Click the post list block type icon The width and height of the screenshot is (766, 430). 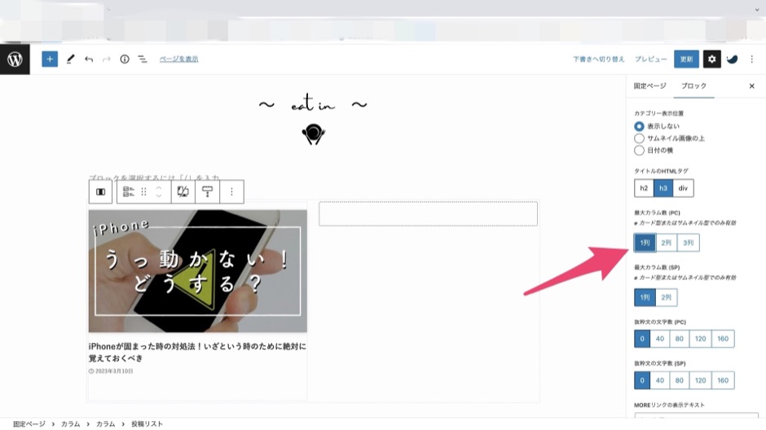(x=129, y=192)
